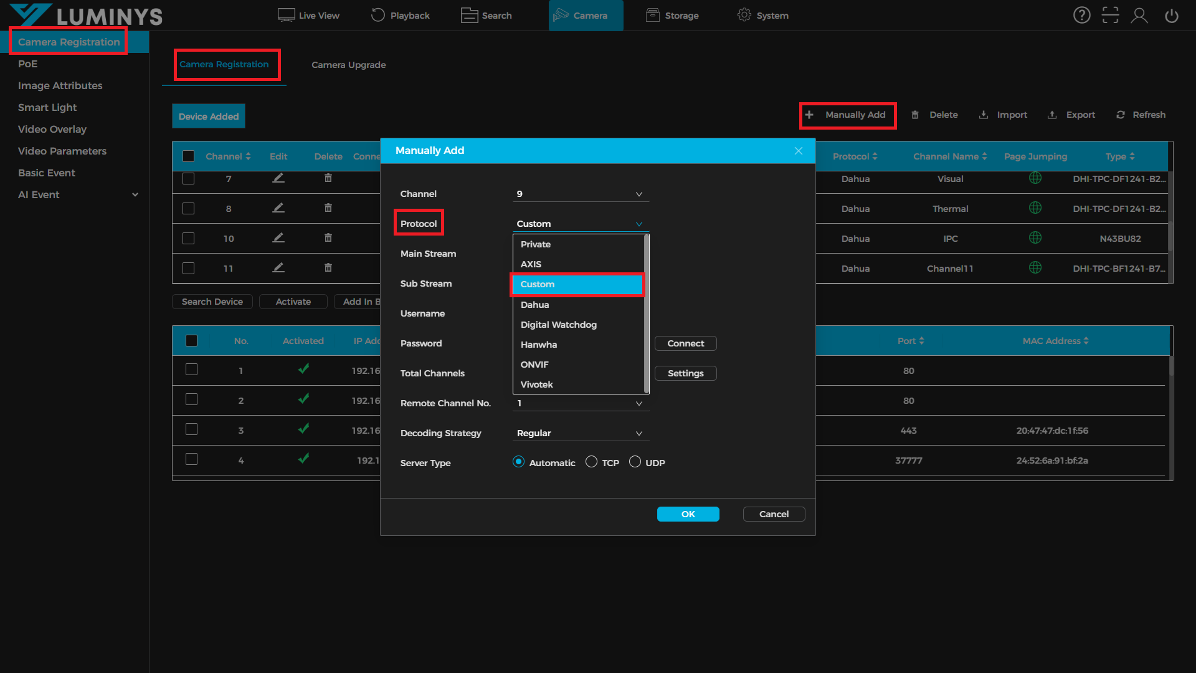Click the protocol list scrollbar
This screenshot has height=673, width=1196.
647,313
